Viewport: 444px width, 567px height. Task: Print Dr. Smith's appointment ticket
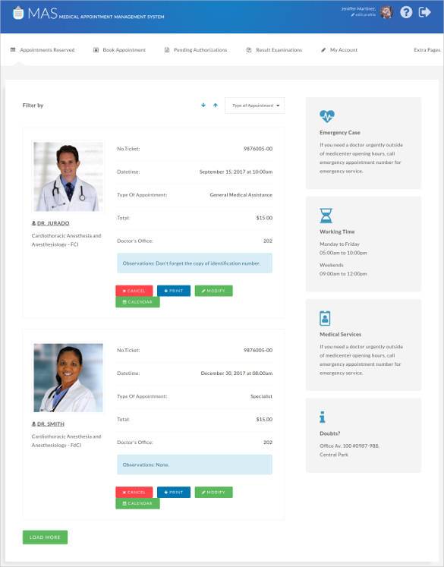[174, 492]
